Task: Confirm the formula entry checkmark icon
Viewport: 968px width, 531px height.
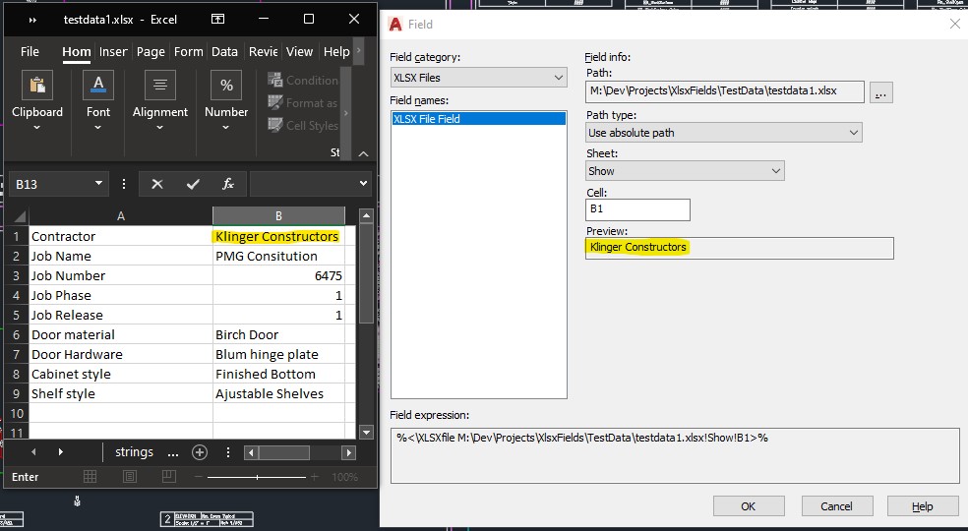Action: [x=193, y=184]
